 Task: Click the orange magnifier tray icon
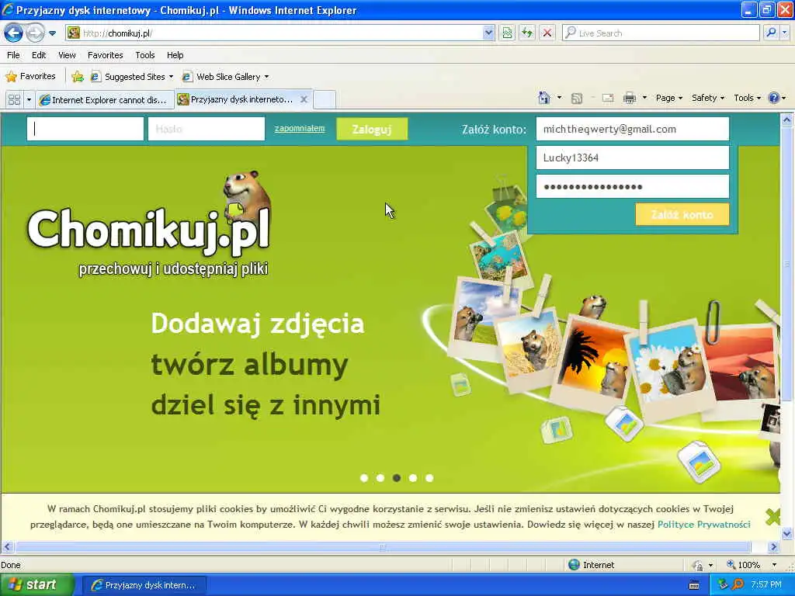[x=738, y=584]
